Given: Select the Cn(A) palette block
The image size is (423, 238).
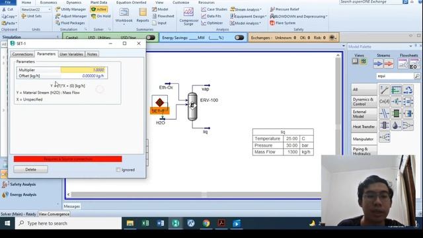Looking at the screenshot, I should coord(384,101).
